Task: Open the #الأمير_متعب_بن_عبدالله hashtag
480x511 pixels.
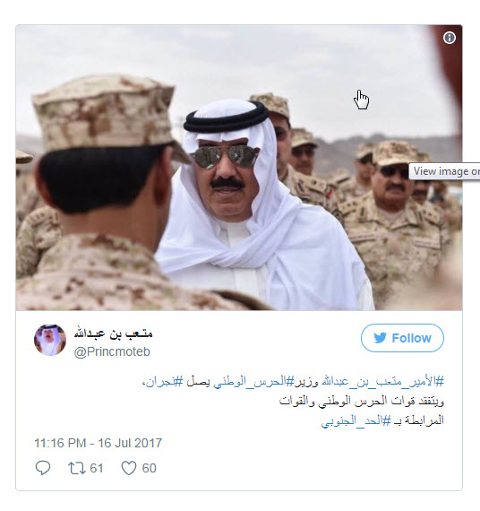Action: coord(383,382)
